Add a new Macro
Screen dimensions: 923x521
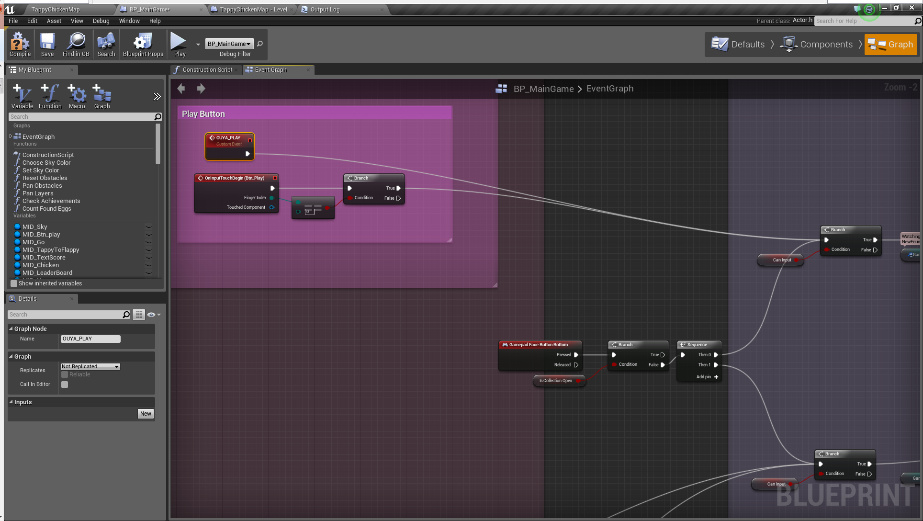coord(77,97)
